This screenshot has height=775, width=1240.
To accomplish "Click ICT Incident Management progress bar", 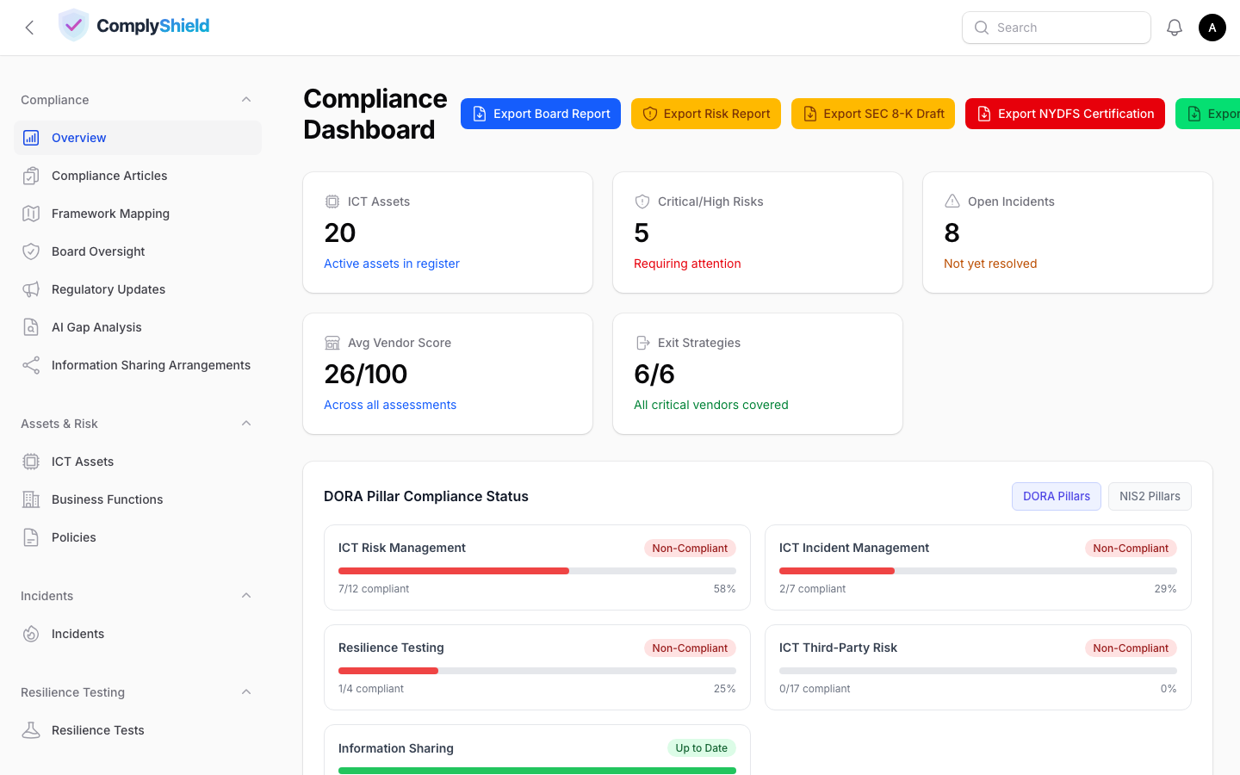I will pos(978,571).
